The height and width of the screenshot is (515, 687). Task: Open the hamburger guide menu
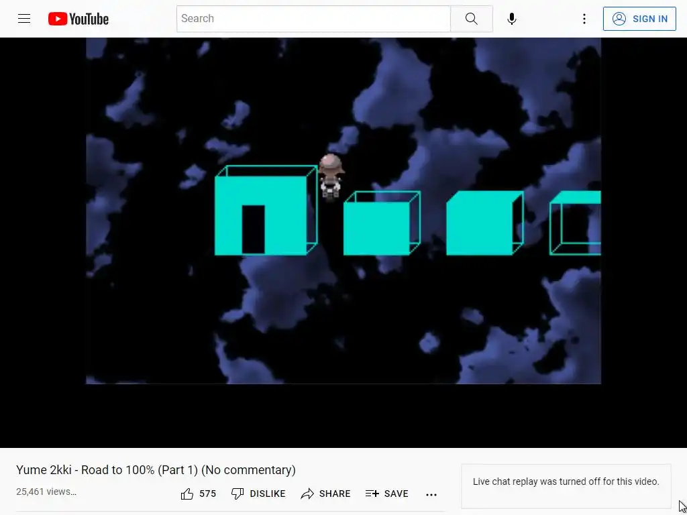(24, 18)
